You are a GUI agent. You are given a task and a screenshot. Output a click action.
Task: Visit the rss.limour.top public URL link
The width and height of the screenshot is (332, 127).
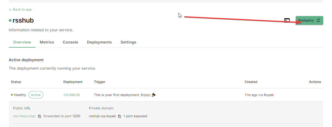(24, 116)
